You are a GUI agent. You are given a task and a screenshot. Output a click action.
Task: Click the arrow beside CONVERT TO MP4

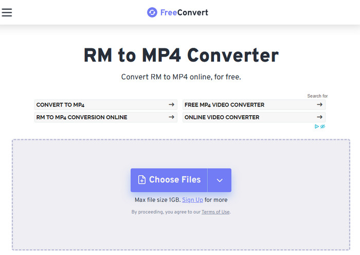coord(171,105)
